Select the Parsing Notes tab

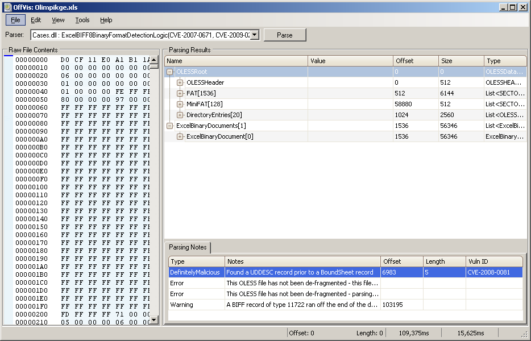[x=188, y=248]
